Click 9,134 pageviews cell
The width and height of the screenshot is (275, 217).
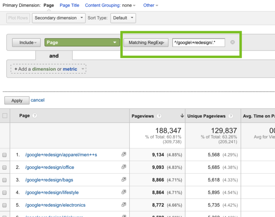click(158, 155)
